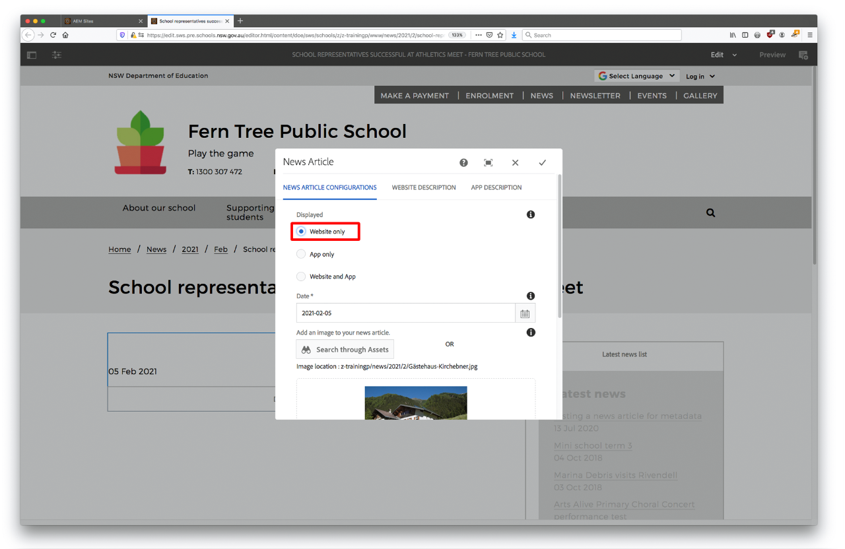Open the Marina Debris visits Rivendell article

(615, 475)
